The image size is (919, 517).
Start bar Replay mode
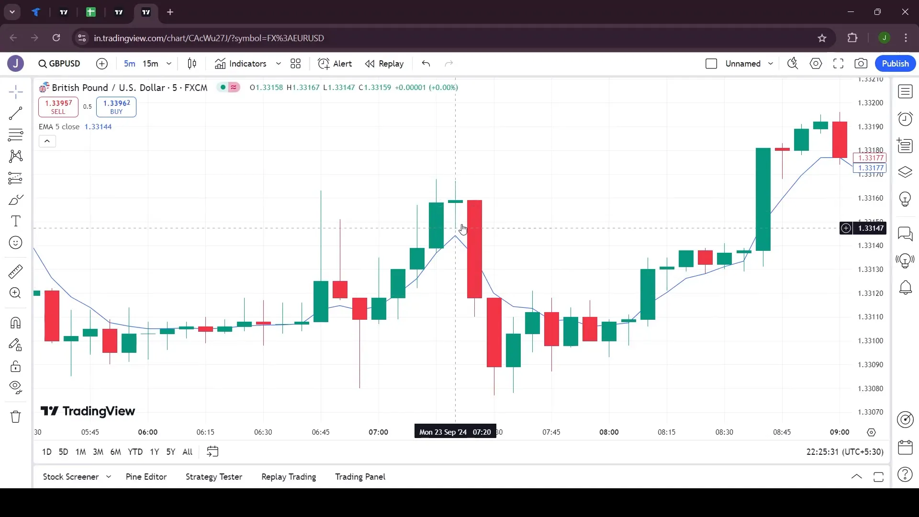pyautogui.click(x=384, y=64)
